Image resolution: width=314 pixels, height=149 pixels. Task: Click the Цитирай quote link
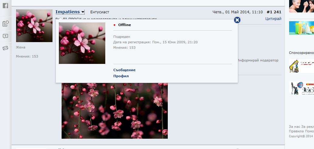[x=273, y=19]
